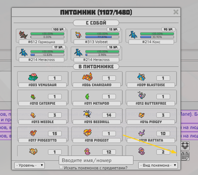The width and height of the screenshot is (198, 175).
Task: Select the level 90 Кокс Heracross sprite
Action: pyautogui.click(x=133, y=35)
